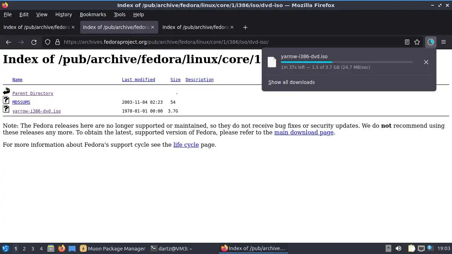Close the active second tab
Viewport: 452px width, 254px height.
(x=153, y=27)
